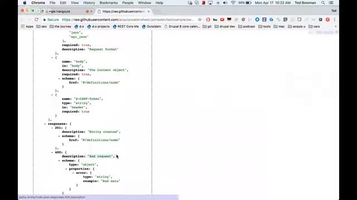The height and width of the screenshot is (200, 357).
Task: Click the JSON path text in status bar
Action: point(52,197)
